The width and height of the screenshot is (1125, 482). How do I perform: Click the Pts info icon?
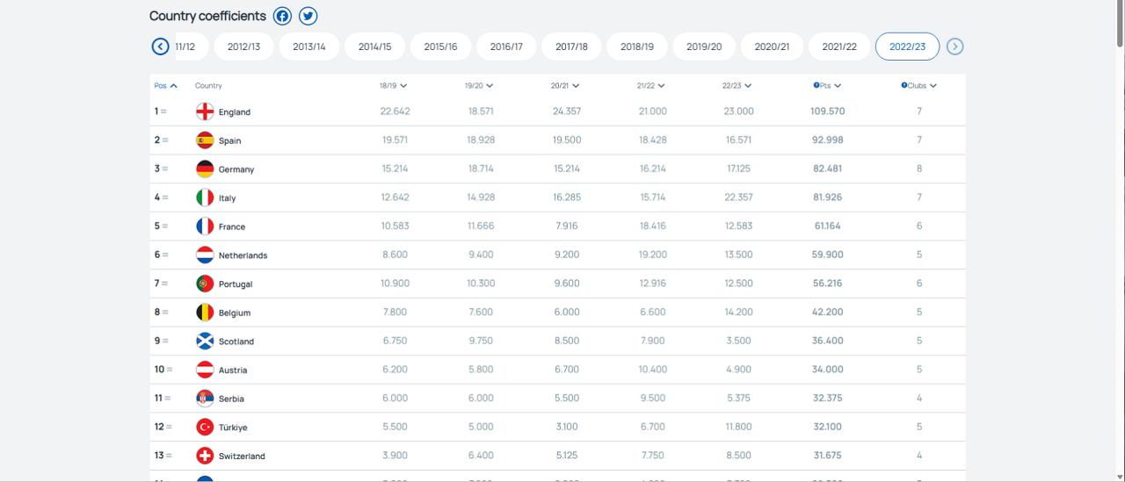(817, 86)
